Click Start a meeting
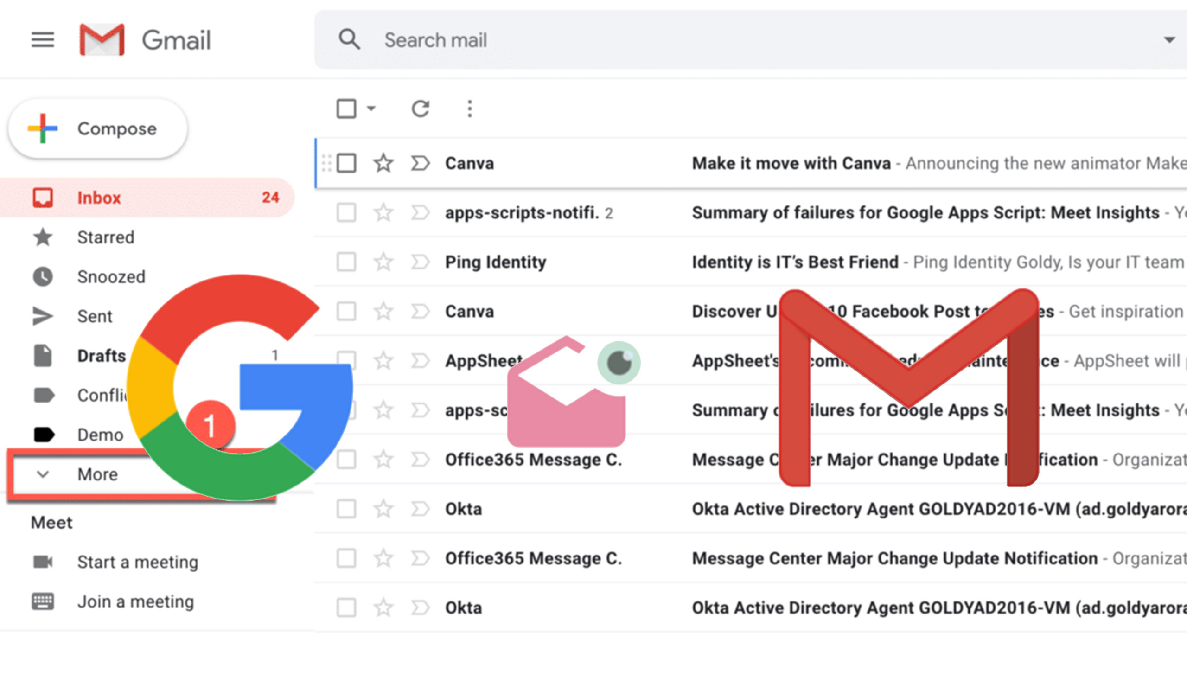1187x678 pixels. [x=137, y=562]
